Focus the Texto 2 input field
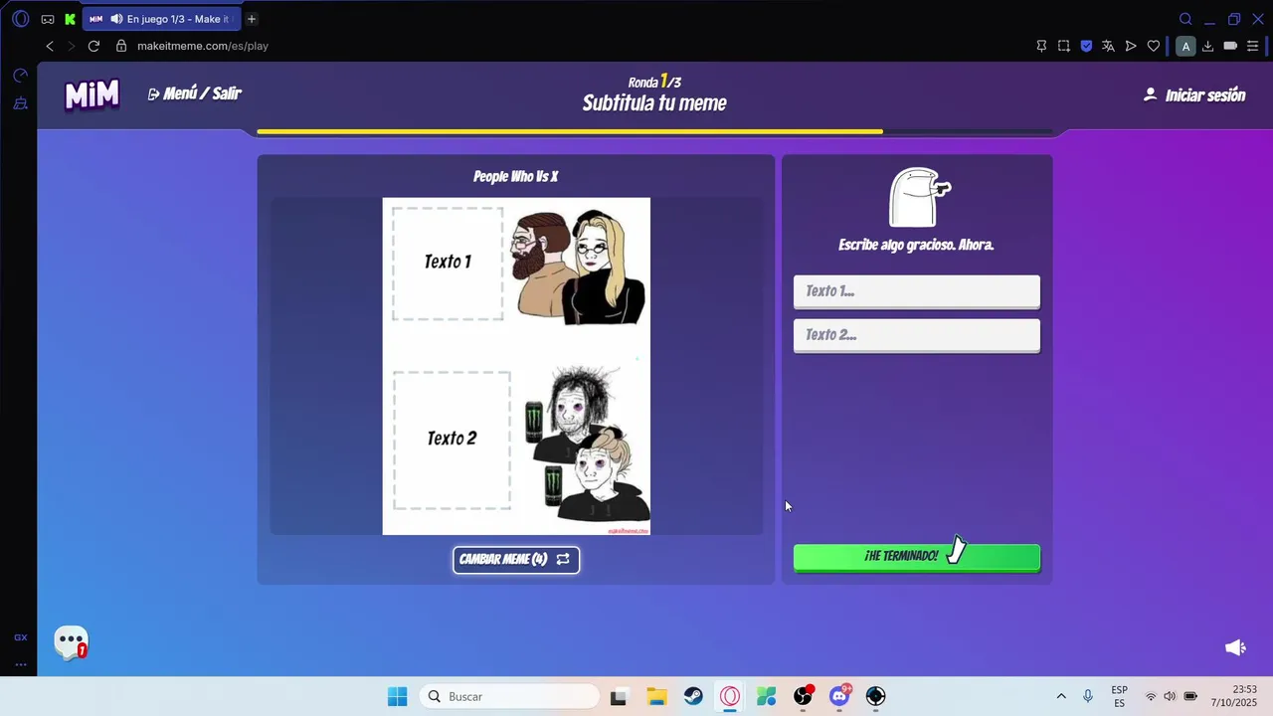1273x716 pixels. [917, 335]
